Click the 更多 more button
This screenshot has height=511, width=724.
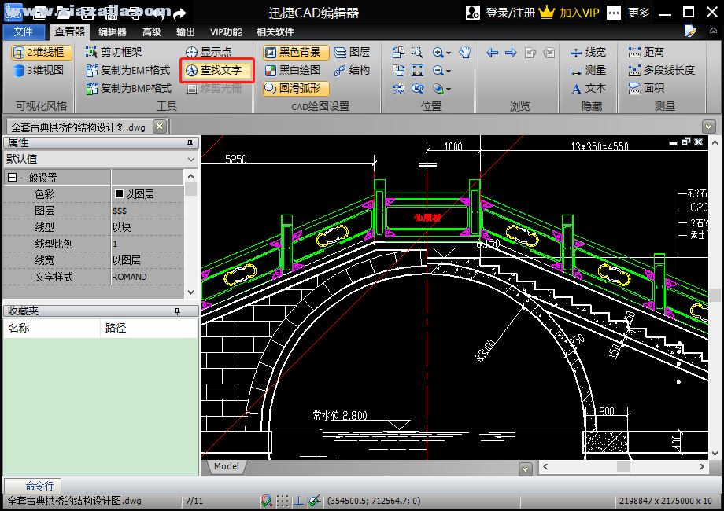click(629, 13)
